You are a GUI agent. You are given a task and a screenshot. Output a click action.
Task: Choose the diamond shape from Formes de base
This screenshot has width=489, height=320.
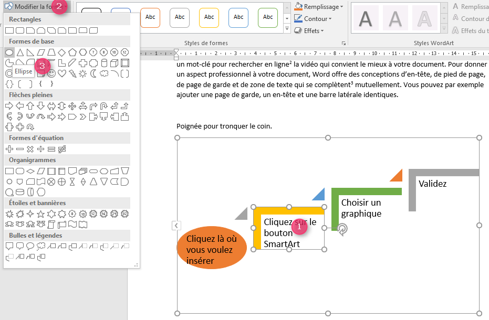click(61, 52)
